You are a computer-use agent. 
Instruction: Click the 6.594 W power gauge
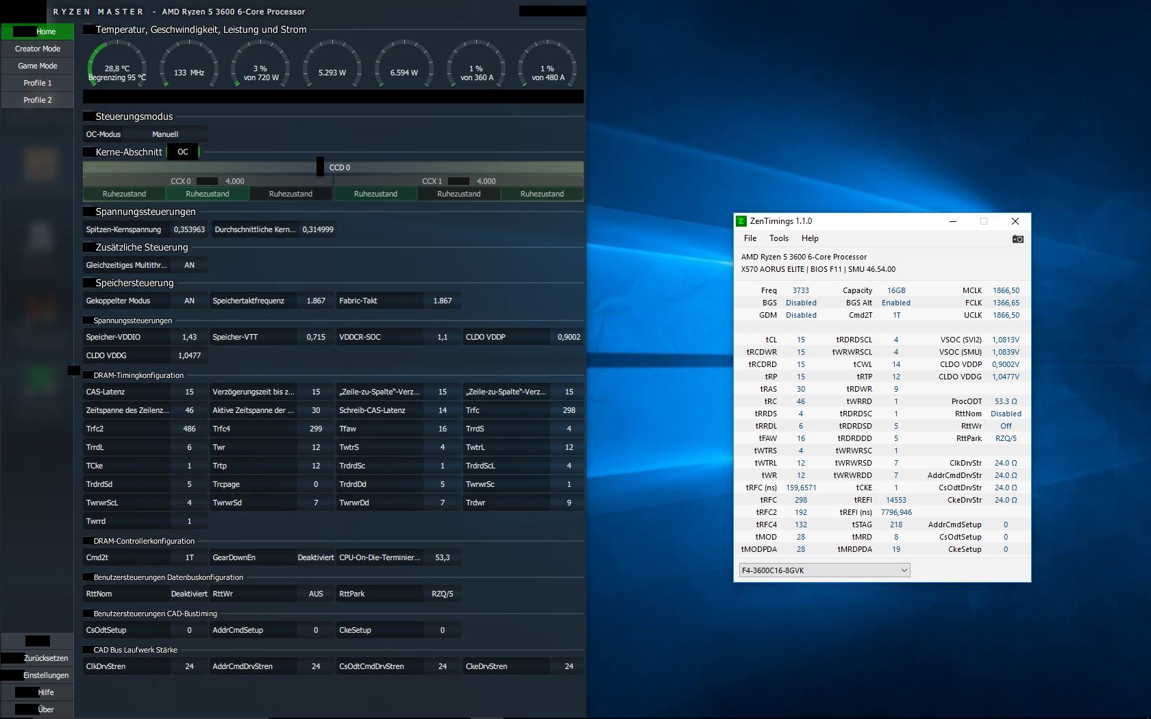(x=404, y=66)
